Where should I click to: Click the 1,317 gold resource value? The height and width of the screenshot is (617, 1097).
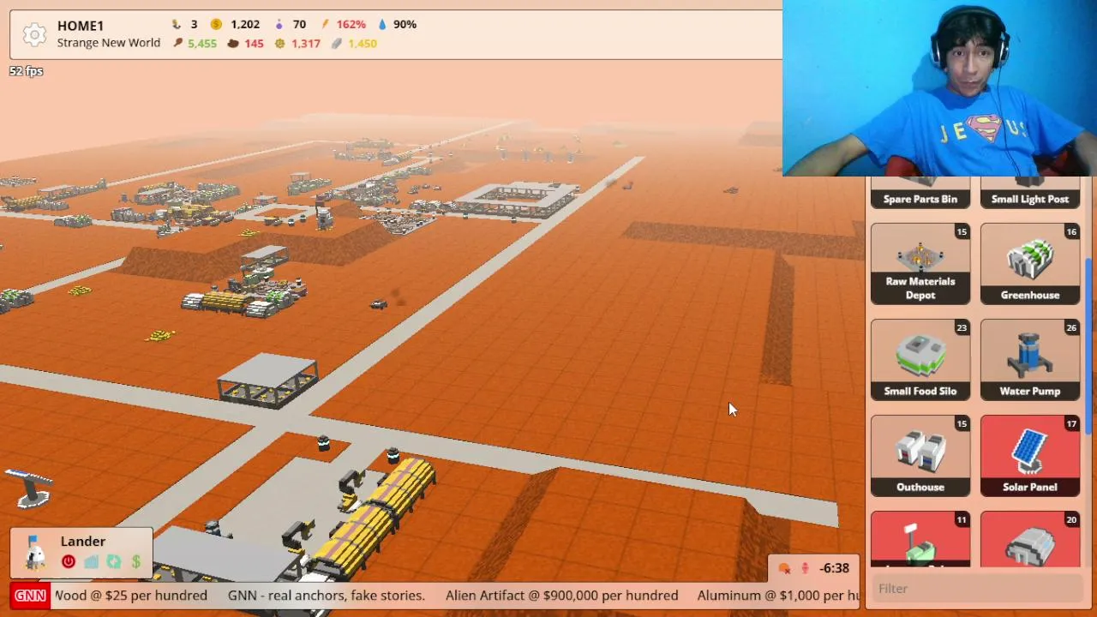(306, 43)
